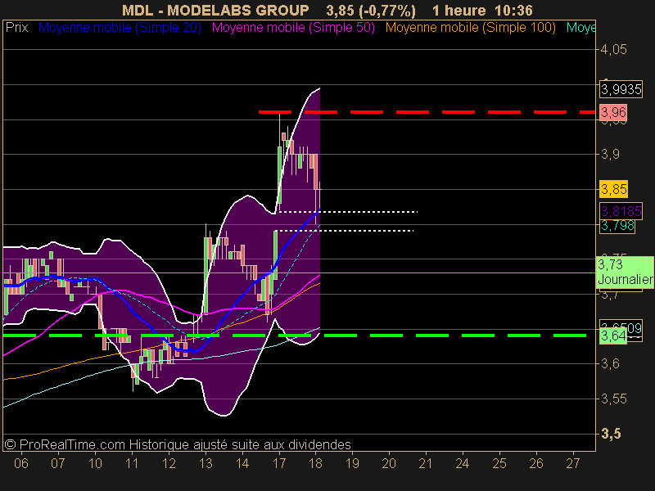Click the 3,55 price axis label

pos(613,399)
